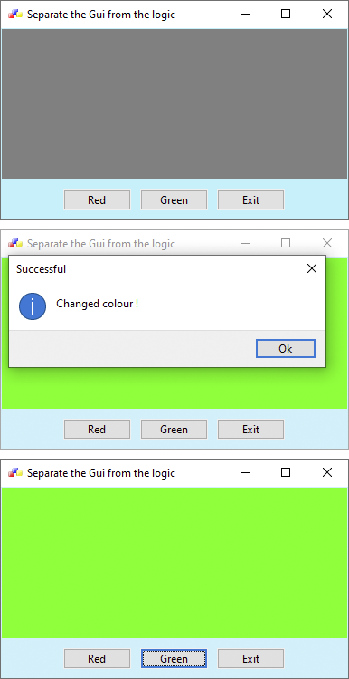Click the 'Changed colour !' message text

coord(97,304)
